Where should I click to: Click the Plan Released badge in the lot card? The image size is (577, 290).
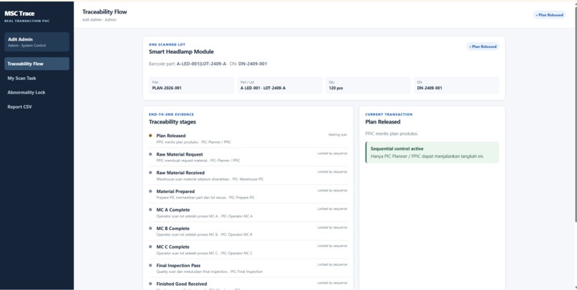click(x=483, y=46)
